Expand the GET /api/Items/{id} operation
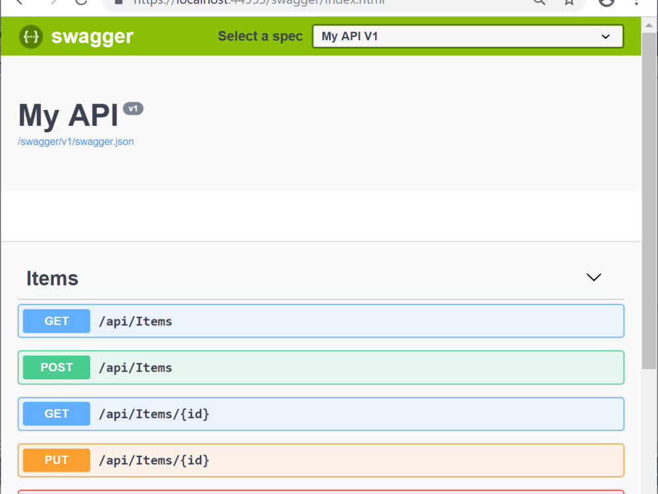The width and height of the screenshot is (658, 494). tap(329, 414)
